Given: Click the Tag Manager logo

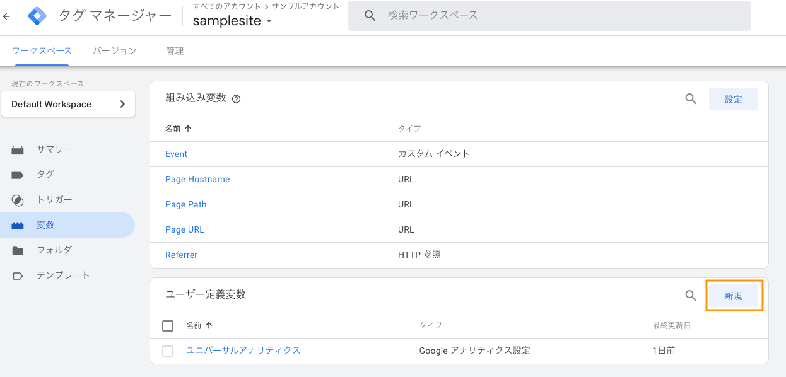Looking at the screenshot, I should click(37, 16).
